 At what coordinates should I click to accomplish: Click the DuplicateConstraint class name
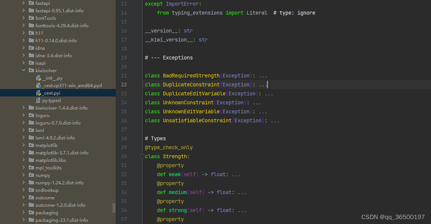pyautogui.click(x=191, y=85)
